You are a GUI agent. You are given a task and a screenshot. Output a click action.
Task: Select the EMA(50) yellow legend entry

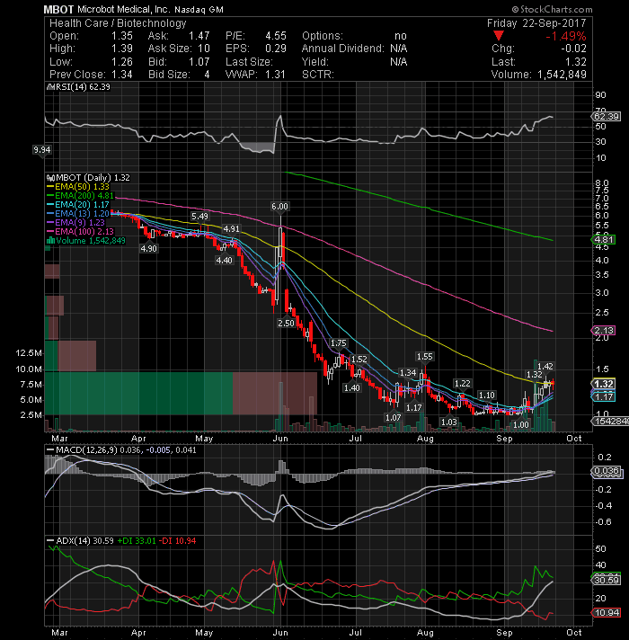tap(78, 187)
